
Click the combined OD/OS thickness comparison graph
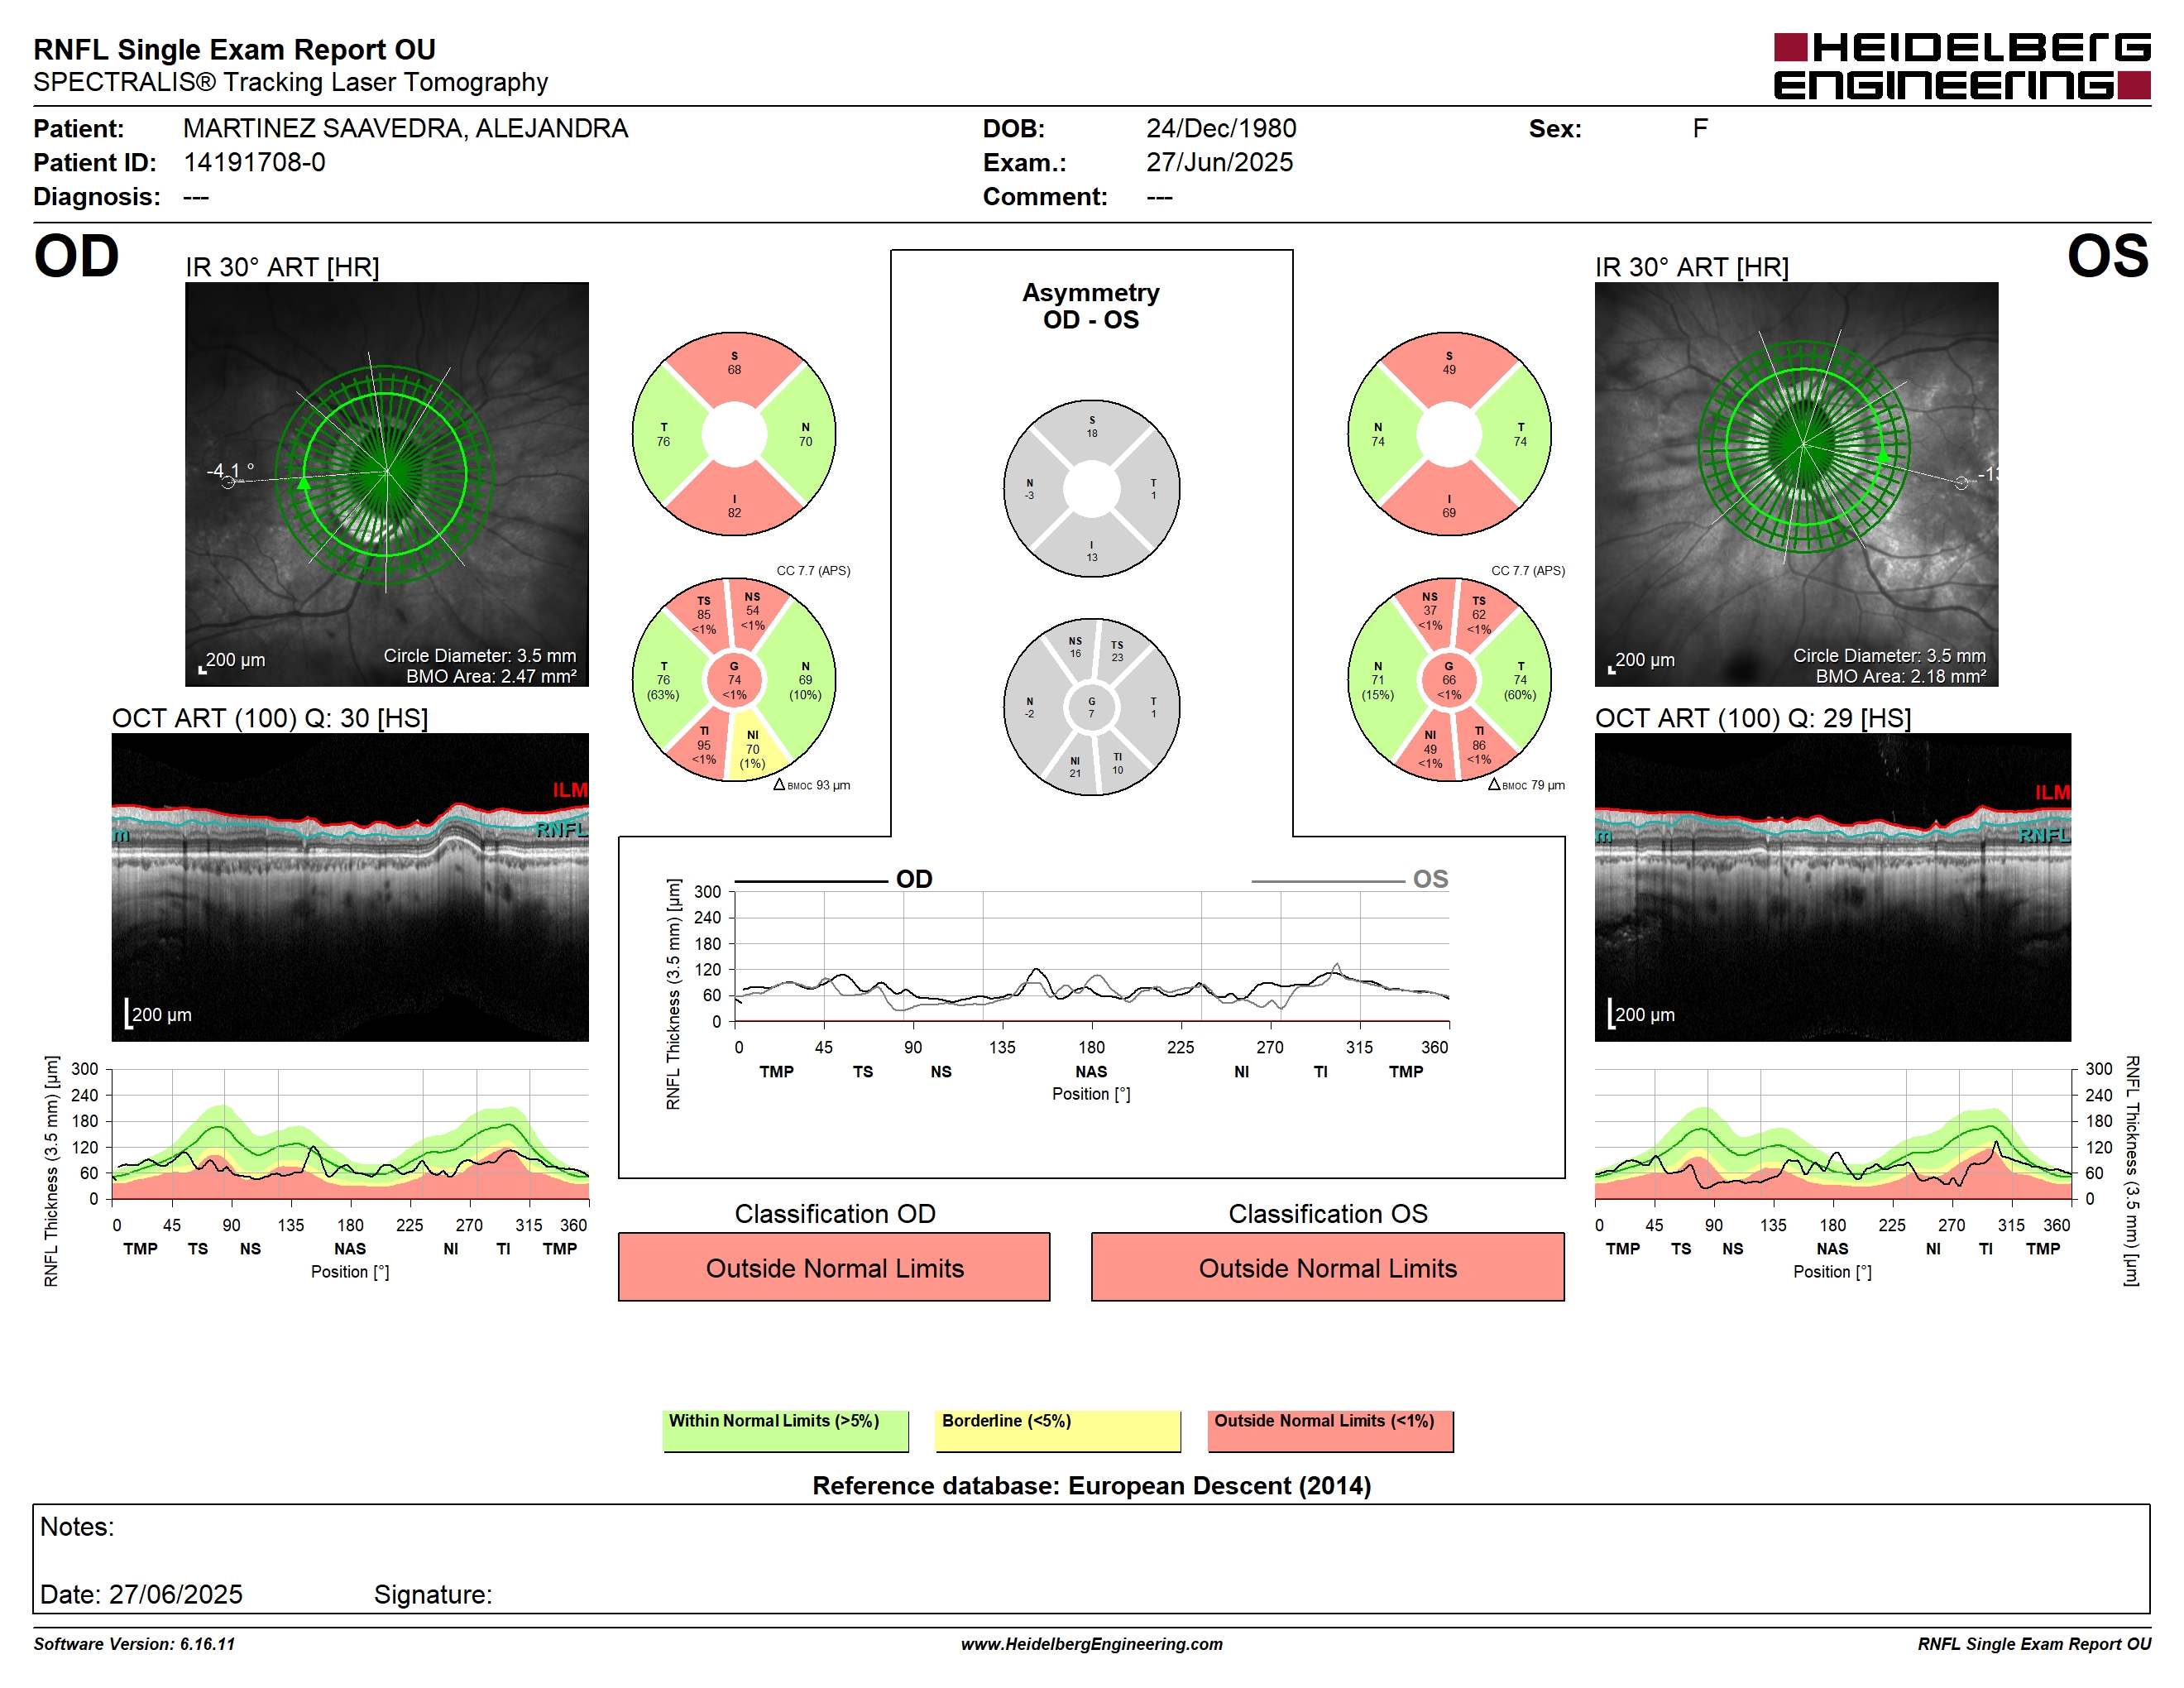tap(1092, 956)
